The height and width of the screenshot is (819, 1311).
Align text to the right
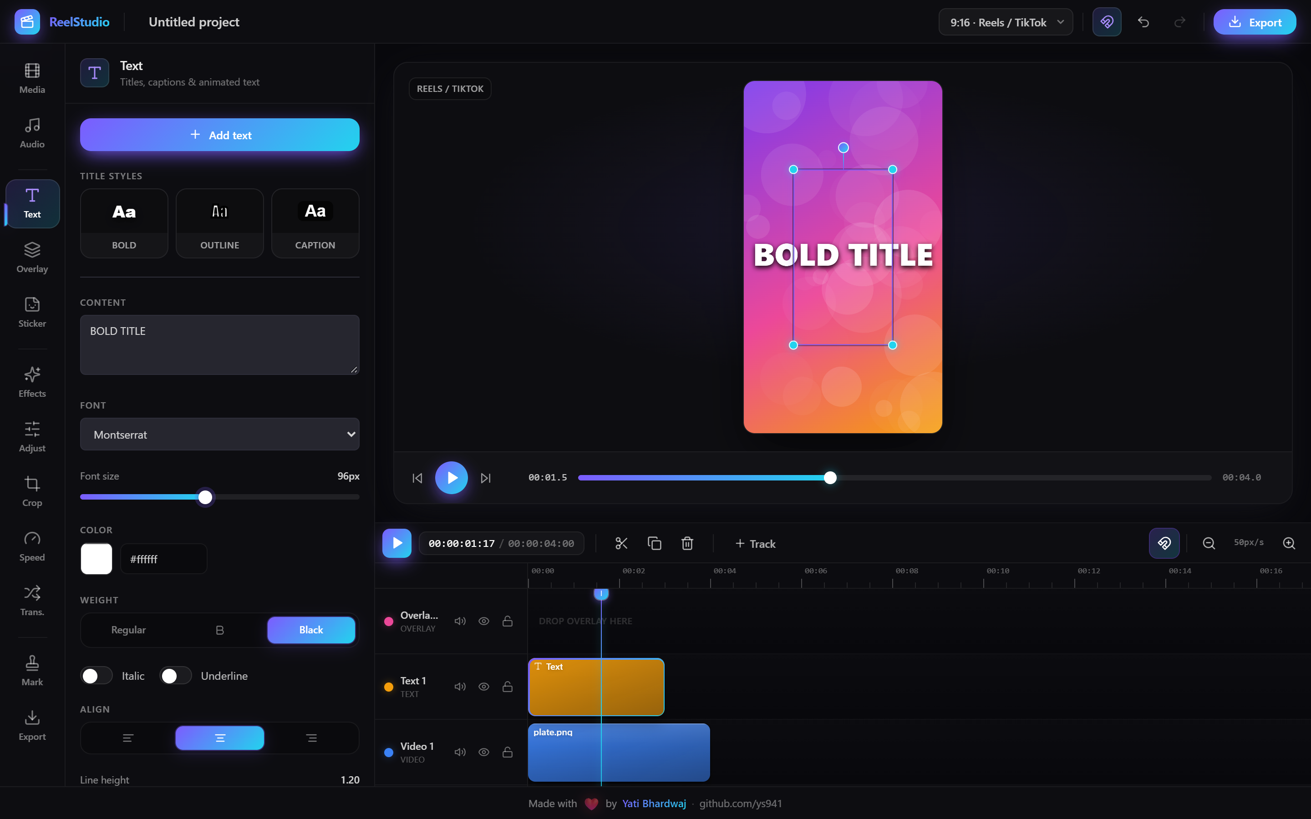(311, 738)
